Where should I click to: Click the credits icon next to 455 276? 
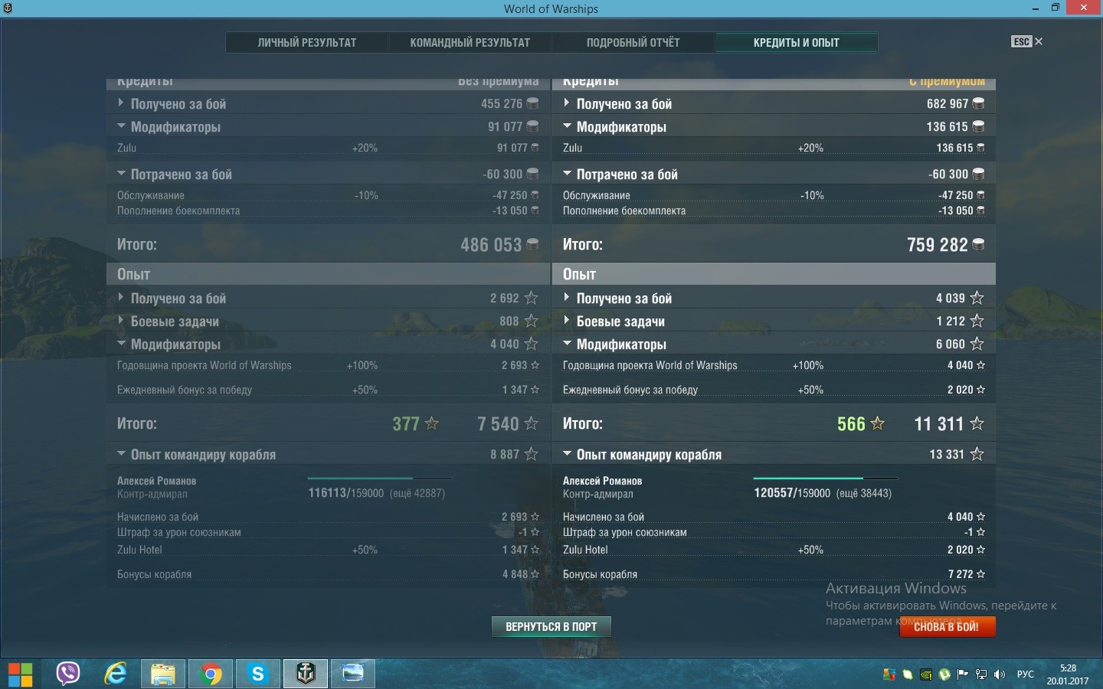(x=532, y=103)
